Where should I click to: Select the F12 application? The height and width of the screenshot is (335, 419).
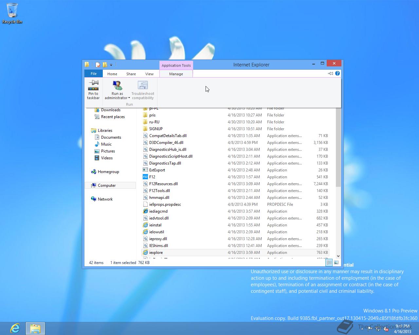tap(235, 177)
